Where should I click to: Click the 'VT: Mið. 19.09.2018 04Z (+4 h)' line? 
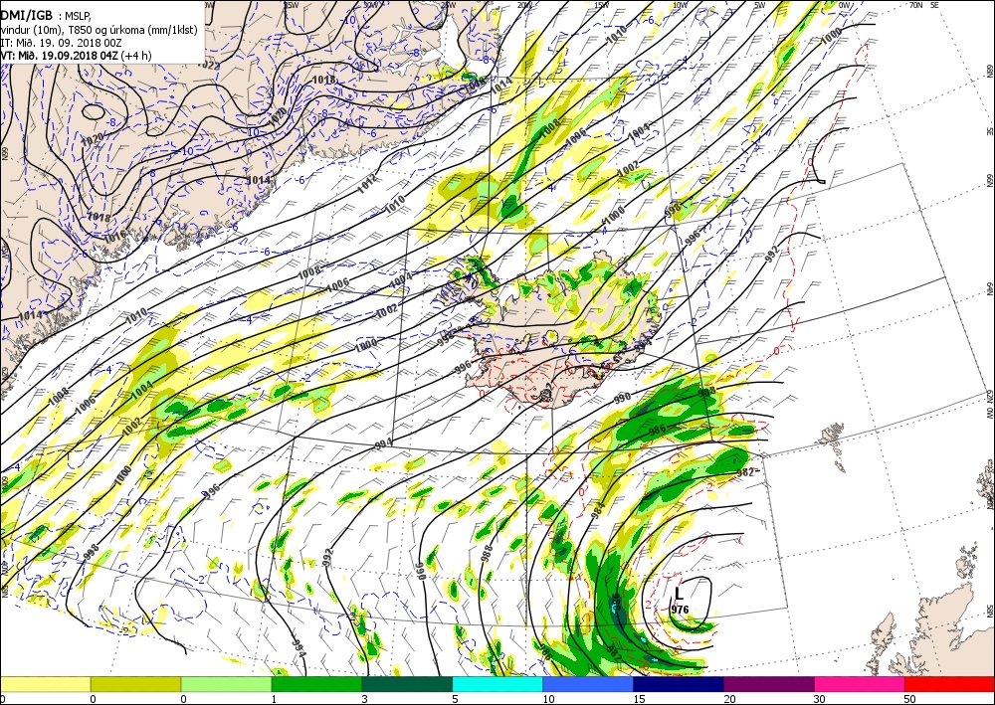point(76,55)
